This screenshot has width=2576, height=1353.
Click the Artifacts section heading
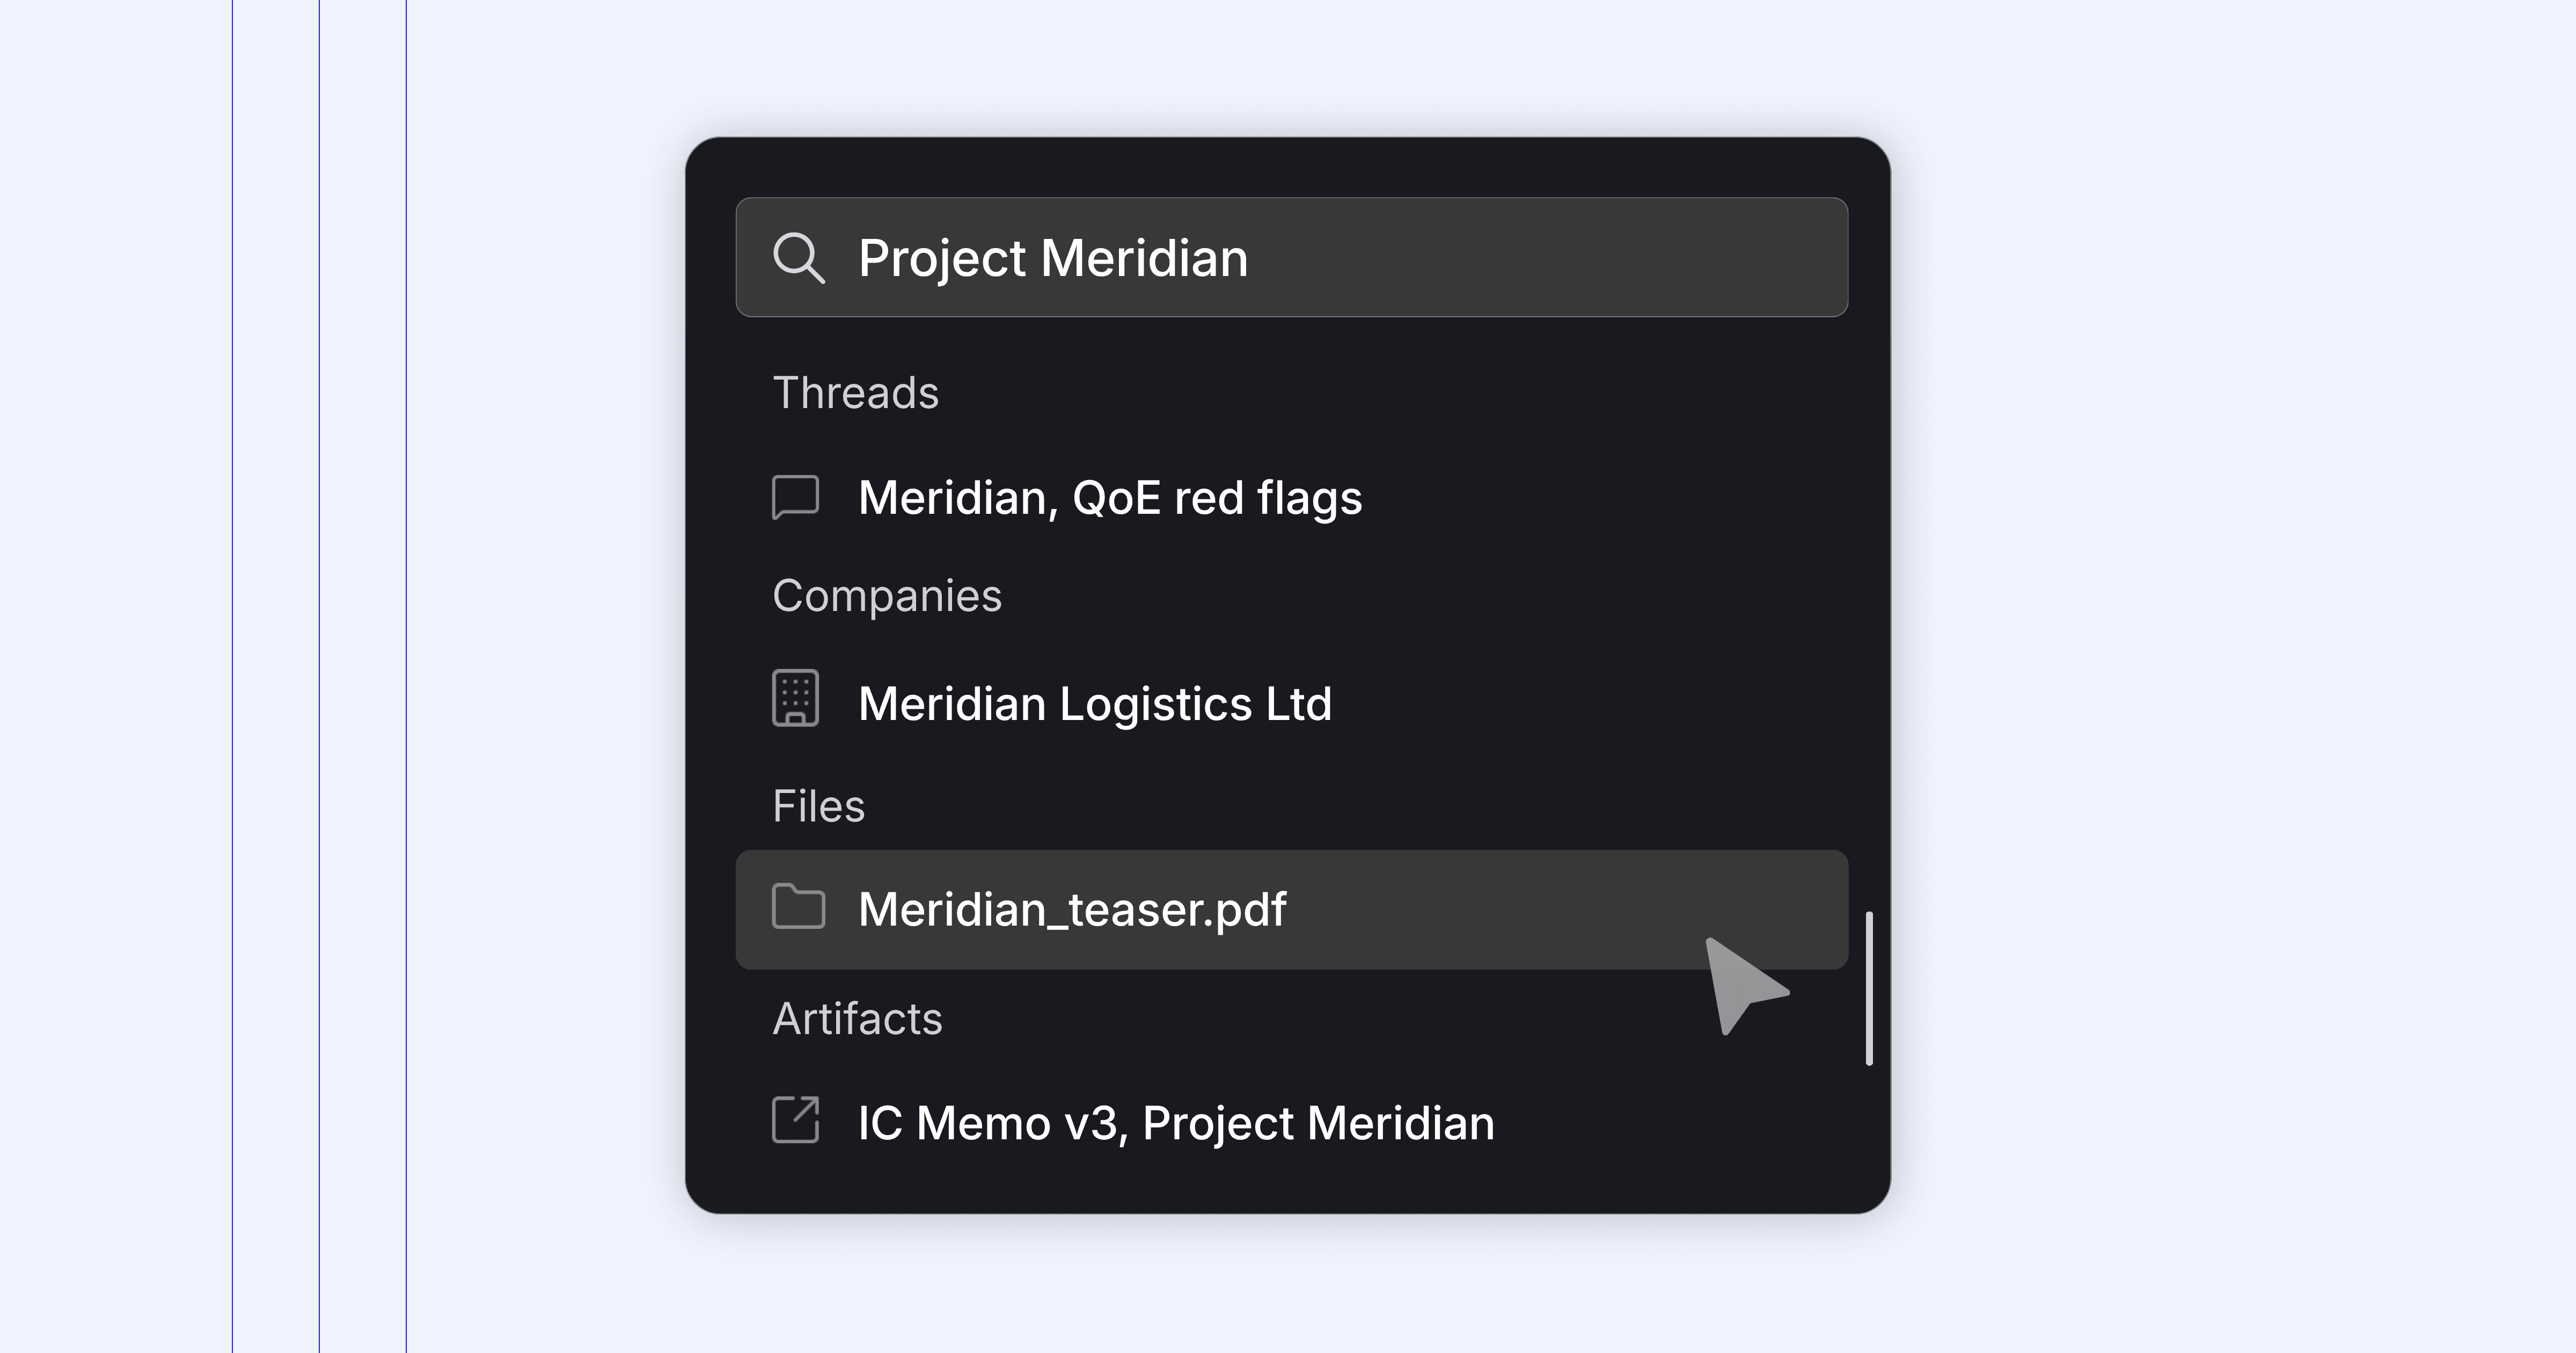857,1019
